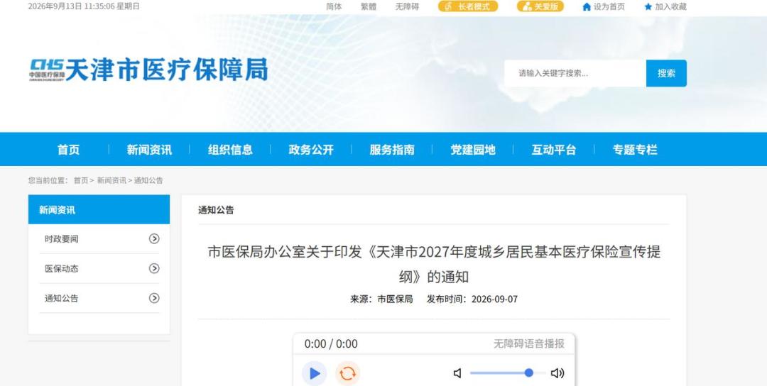Focus the keyword search input field

coord(575,73)
